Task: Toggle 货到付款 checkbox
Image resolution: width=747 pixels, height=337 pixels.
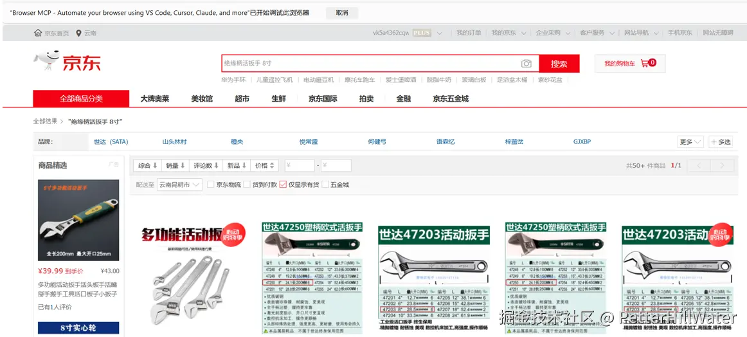Action: (x=247, y=185)
